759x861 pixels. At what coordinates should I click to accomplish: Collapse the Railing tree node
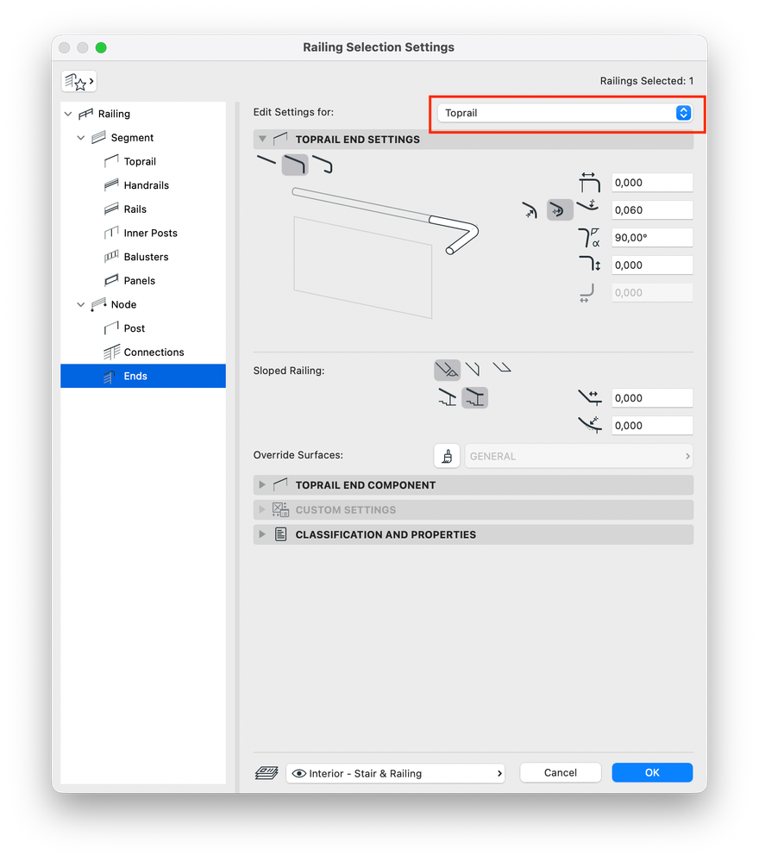click(x=68, y=115)
